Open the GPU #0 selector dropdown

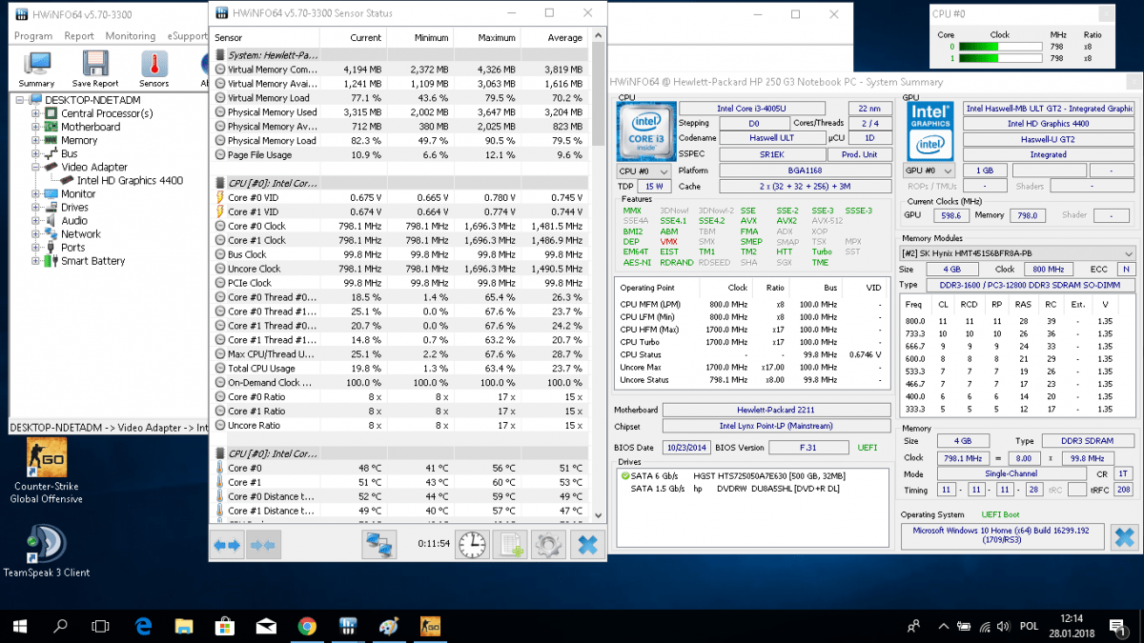[929, 171]
